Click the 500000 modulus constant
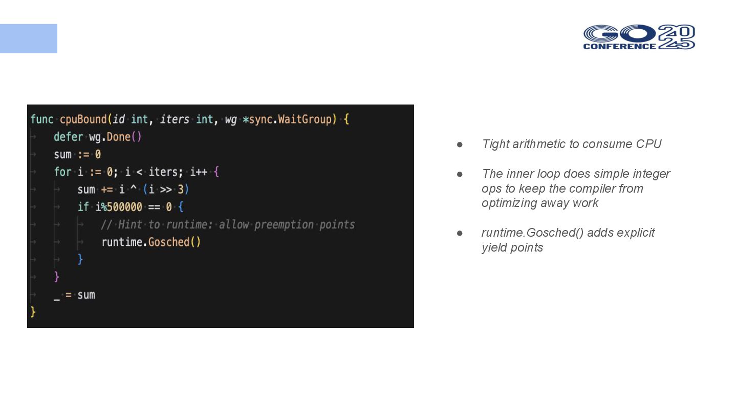This screenshot has height=415, width=737. click(x=124, y=207)
